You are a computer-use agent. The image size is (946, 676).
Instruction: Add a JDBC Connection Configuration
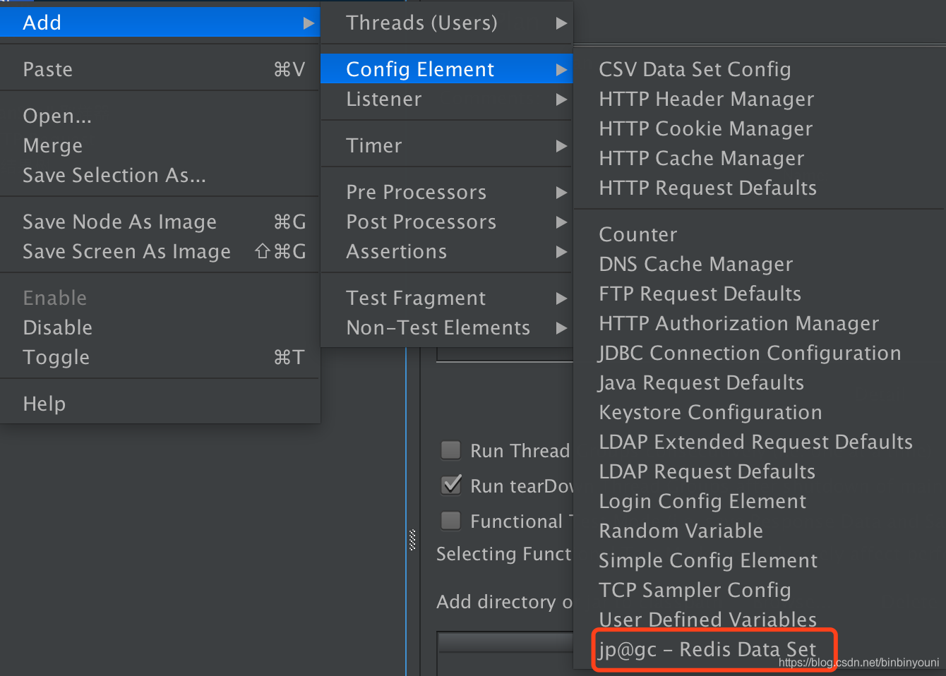pyautogui.click(x=760, y=353)
